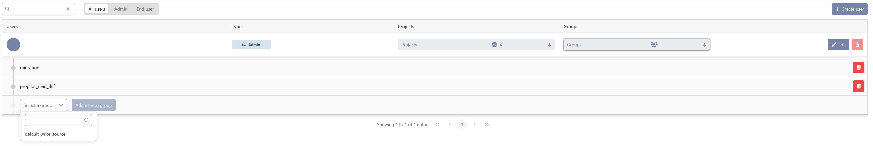Delete the user with the light red trash icon
The height and width of the screenshot is (146, 873).
pos(857,44)
